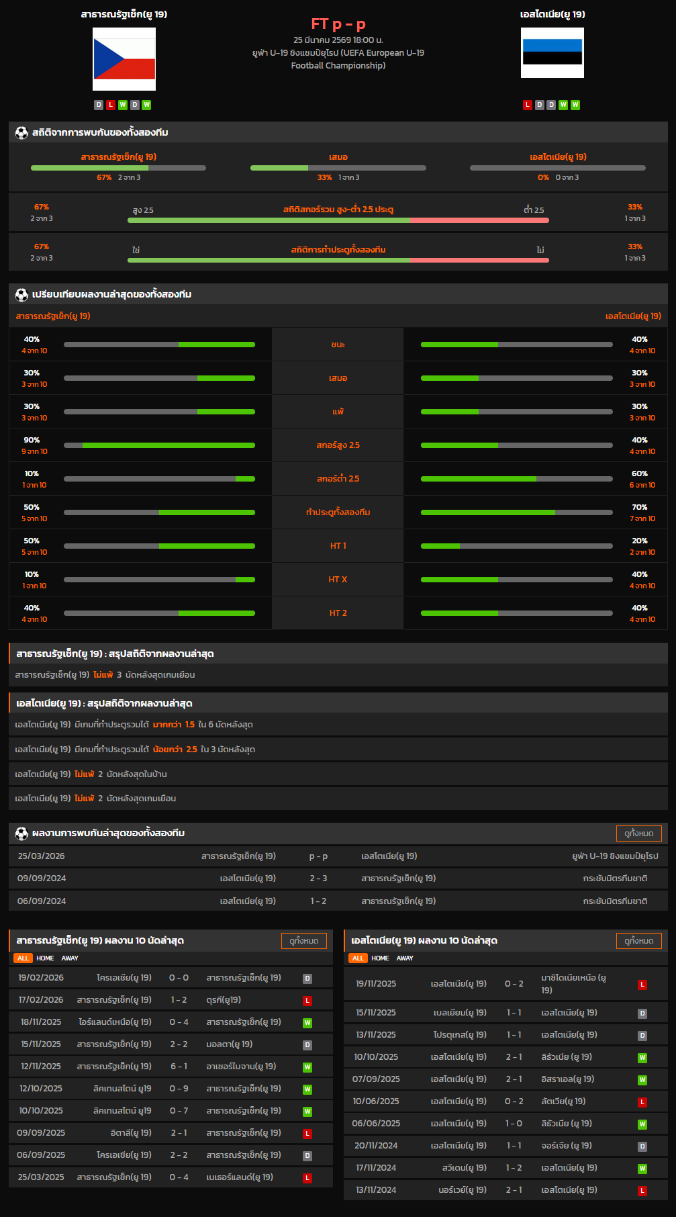This screenshot has height=1217, width=676.
Task: Click D badge on 19/02/2026 Croatia match row
Action: click(x=307, y=979)
